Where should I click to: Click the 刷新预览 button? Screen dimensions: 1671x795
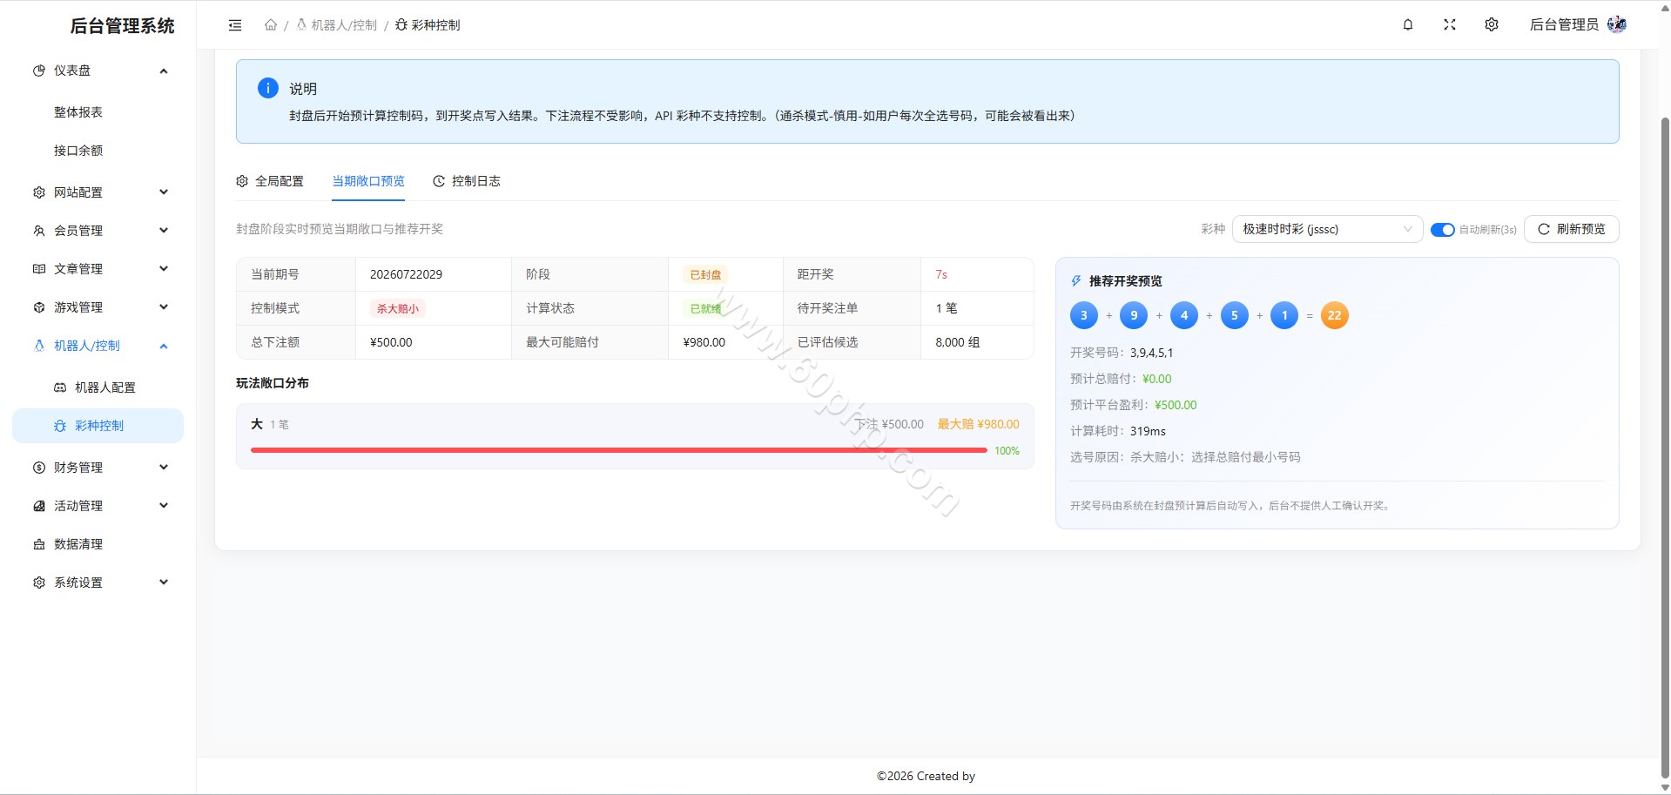click(1571, 229)
